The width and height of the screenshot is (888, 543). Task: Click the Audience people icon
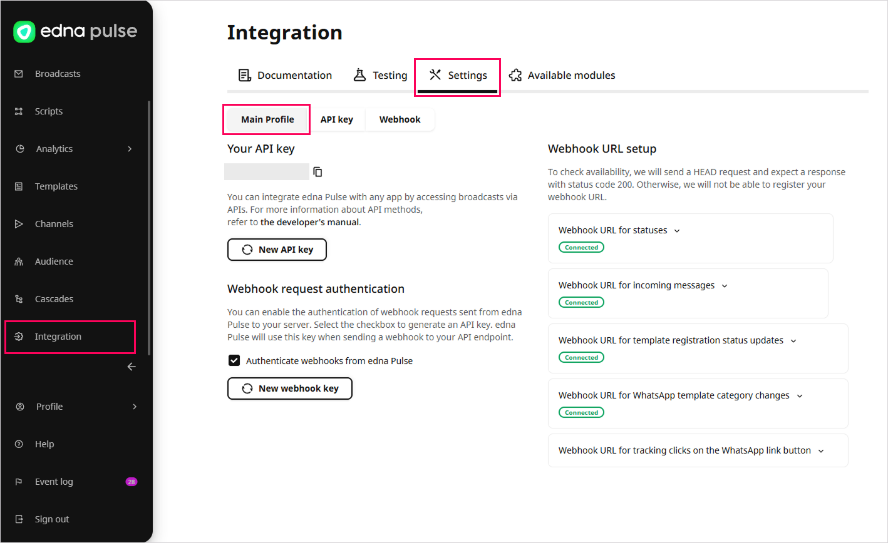click(19, 261)
